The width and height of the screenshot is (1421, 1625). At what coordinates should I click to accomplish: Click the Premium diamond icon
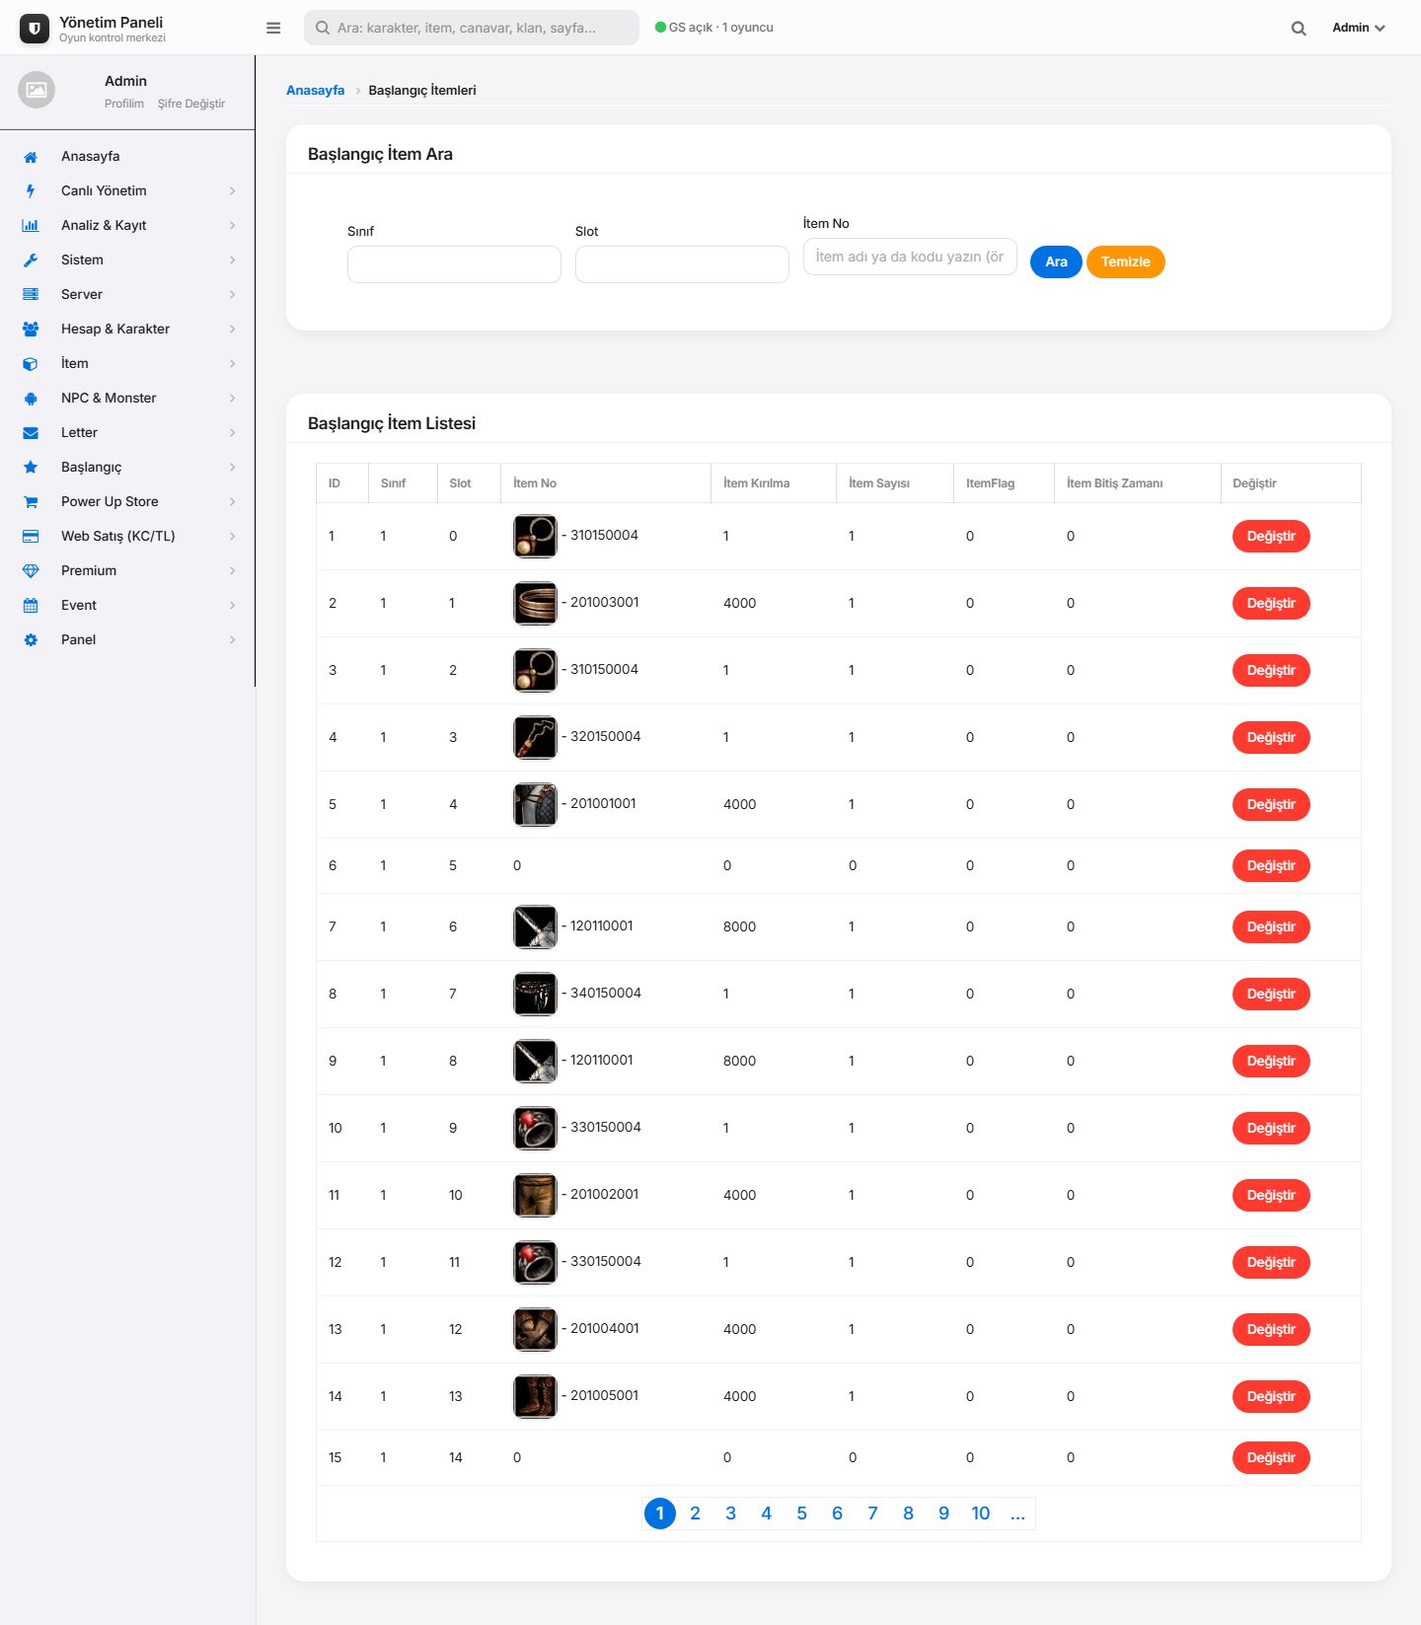tap(31, 571)
